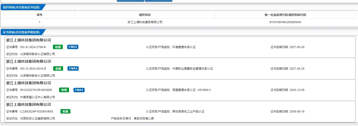Click credit code 91331081MA28GE054H
The width and height of the screenshot is (358, 126).
[285, 22]
